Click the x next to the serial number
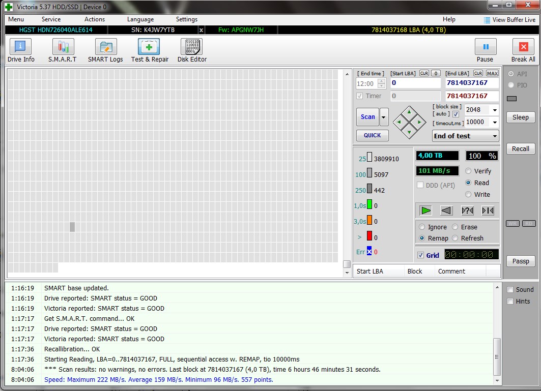Viewport: 541px width, 391px height. (x=201, y=30)
